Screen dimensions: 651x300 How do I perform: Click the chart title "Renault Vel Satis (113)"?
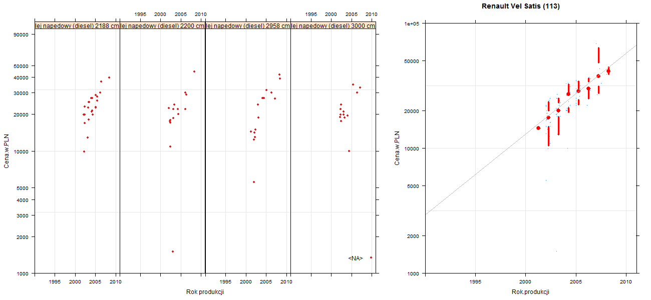521,6
